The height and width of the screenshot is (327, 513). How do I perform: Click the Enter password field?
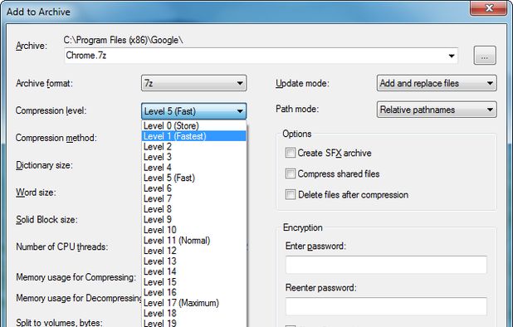click(x=386, y=265)
